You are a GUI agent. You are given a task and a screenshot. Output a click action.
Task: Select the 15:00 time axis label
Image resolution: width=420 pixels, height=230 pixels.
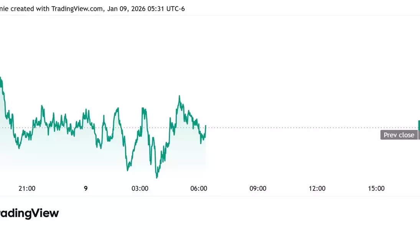click(376, 188)
